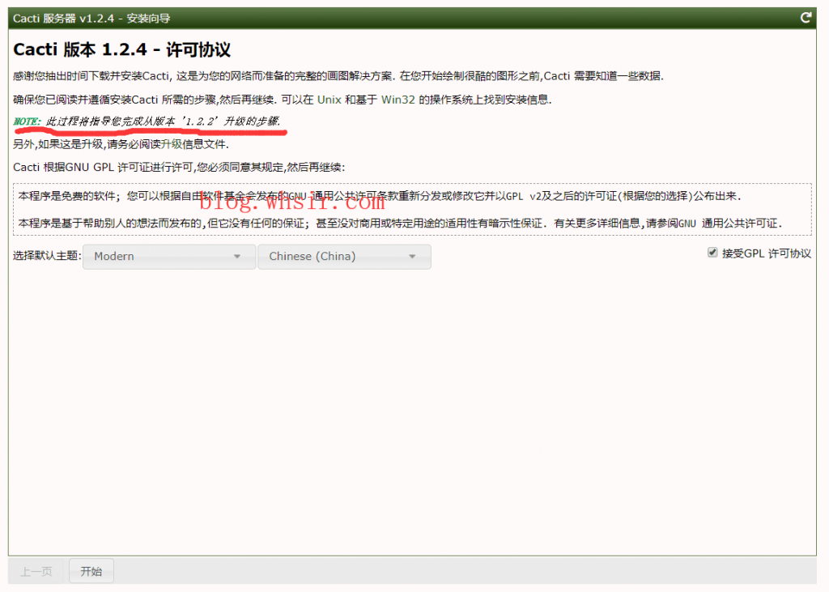Open the Chinese (China) language dropdown
Viewport: 829px width, 592px height.
(344, 257)
